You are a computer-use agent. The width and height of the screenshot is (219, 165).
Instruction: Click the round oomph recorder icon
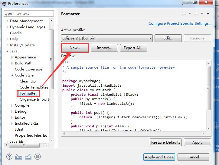pyautogui.click(x=38, y=157)
